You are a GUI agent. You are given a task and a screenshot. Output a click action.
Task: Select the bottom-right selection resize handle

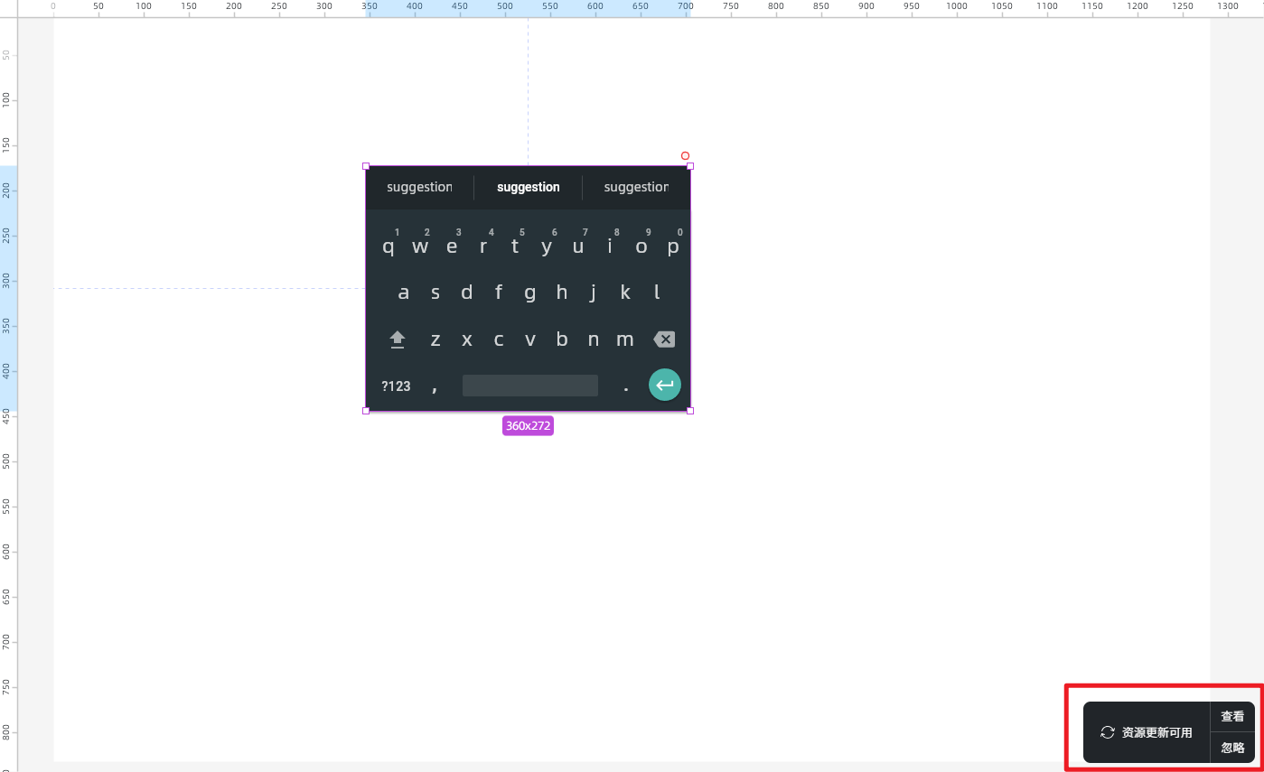pyautogui.click(x=690, y=411)
